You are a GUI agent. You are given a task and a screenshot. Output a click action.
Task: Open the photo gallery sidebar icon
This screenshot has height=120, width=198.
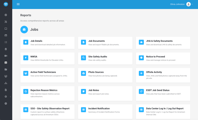click(x=6, y=35)
